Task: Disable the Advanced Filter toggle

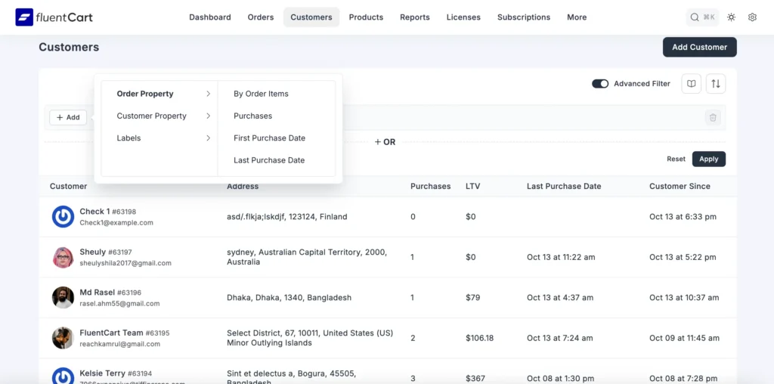Action: (x=600, y=84)
